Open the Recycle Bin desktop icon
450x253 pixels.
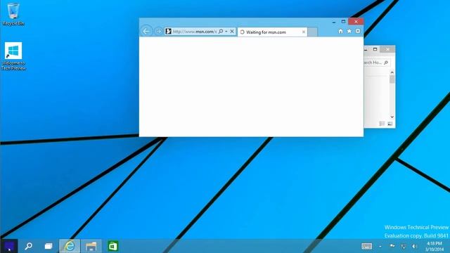tap(13, 14)
